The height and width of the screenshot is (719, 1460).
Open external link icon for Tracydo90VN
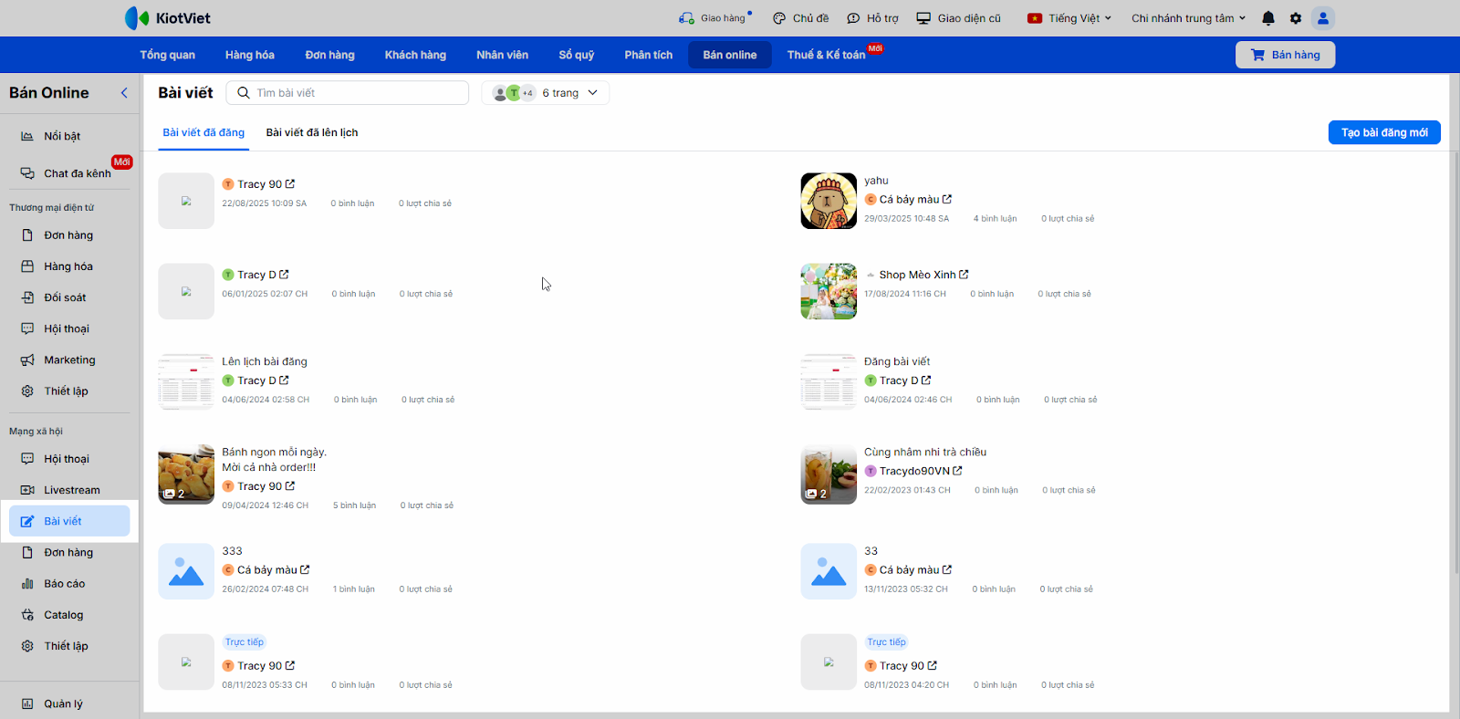point(957,471)
